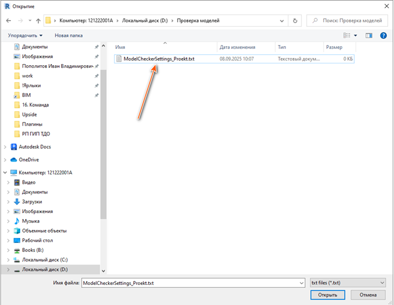This screenshot has height=305, width=394.
Task: Select ModelCheckerSettings_Proekt.txt file icon
Action: click(118, 59)
